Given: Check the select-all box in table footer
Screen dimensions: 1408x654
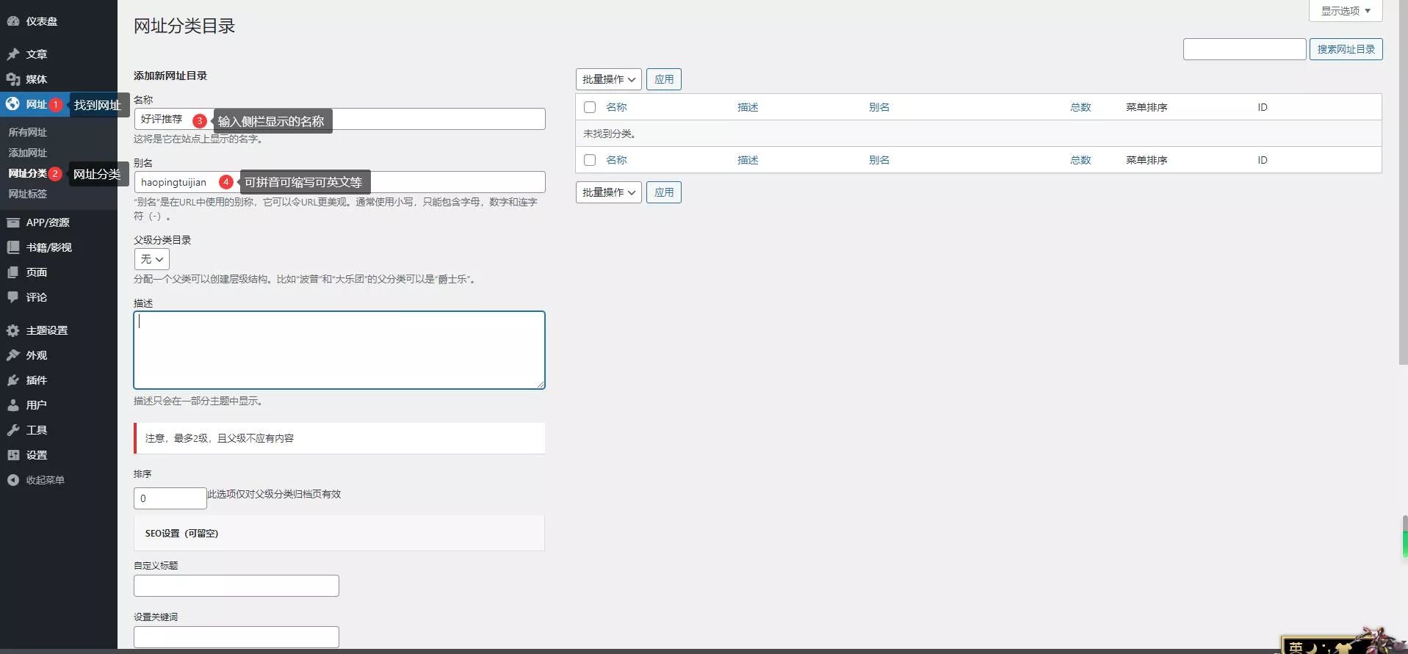Looking at the screenshot, I should click(589, 160).
